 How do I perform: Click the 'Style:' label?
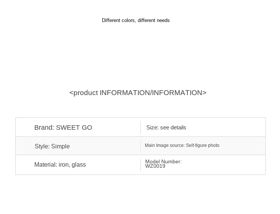pyautogui.click(x=42, y=146)
